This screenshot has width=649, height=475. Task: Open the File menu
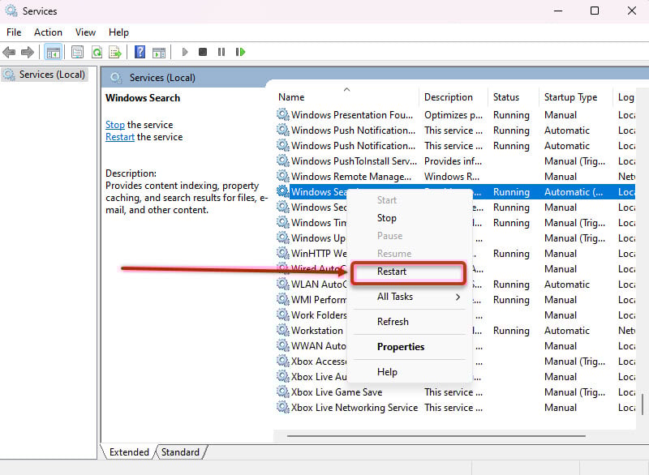point(14,32)
